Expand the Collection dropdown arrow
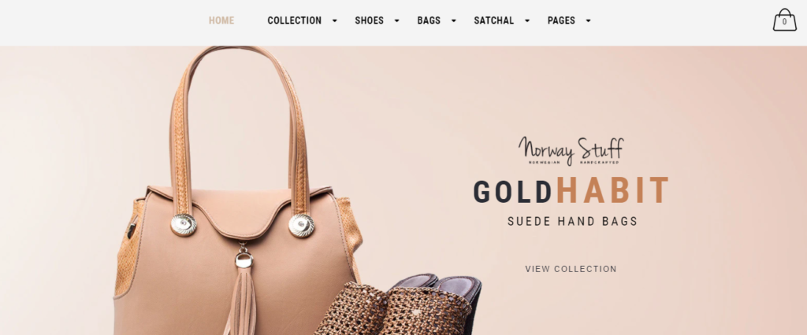The image size is (807, 335). click(x=334, y=20)
